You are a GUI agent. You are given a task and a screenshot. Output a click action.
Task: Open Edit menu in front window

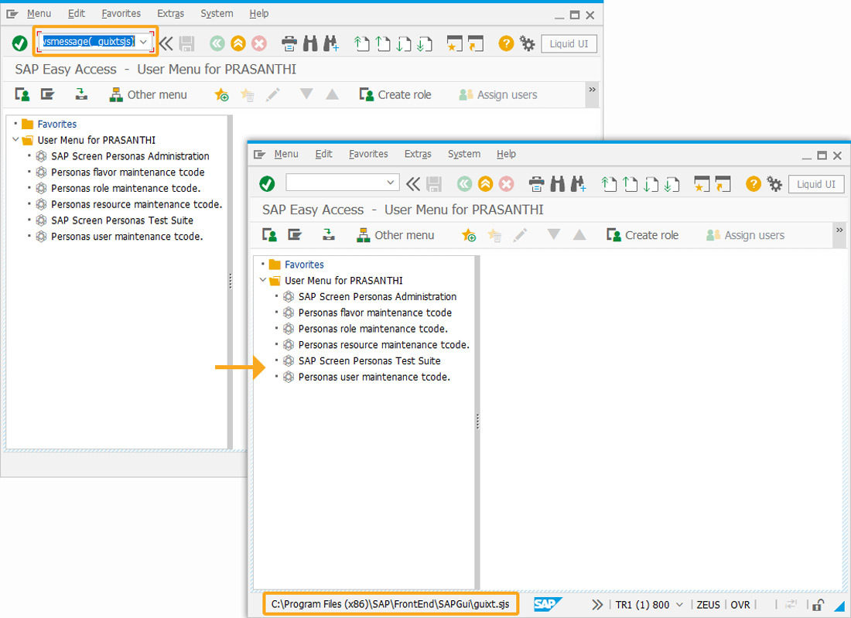(x=323, y=154)
